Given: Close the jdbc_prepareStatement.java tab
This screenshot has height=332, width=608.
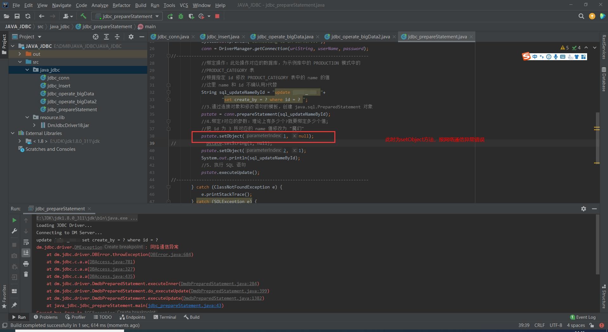Looking at the screenshot, I should tap(471, 37).
